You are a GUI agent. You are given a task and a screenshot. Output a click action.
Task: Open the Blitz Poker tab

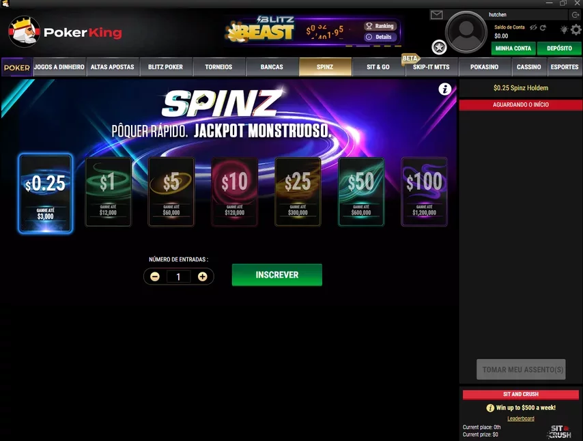coord(165,67)
